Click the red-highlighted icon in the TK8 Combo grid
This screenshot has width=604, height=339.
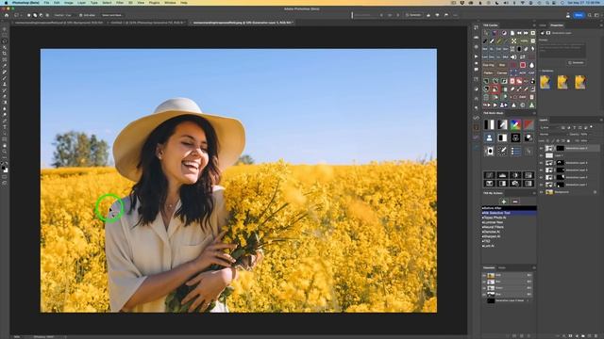495,89
